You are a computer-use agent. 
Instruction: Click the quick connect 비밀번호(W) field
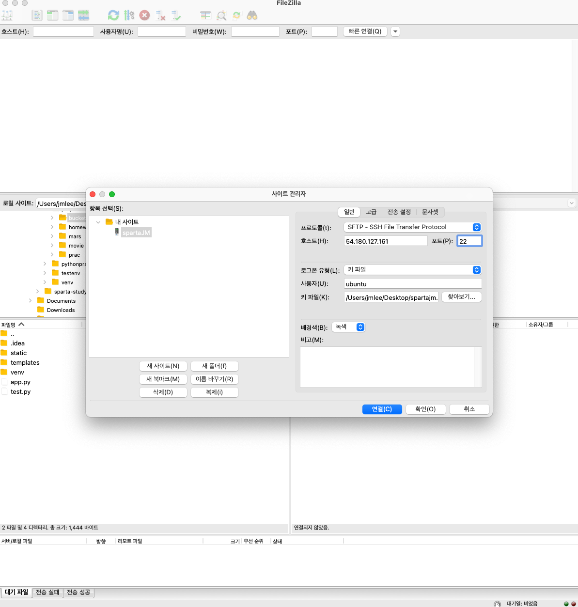(x=255, y=31)
